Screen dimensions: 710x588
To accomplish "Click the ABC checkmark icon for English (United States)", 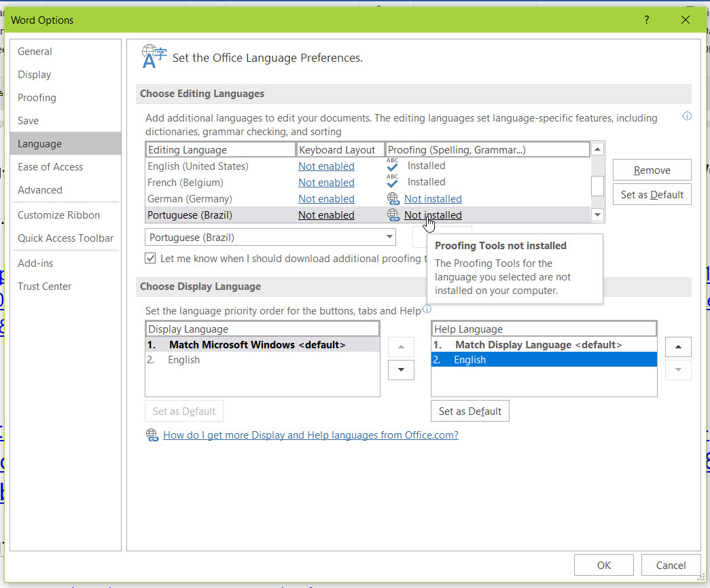I will (393, 165).
